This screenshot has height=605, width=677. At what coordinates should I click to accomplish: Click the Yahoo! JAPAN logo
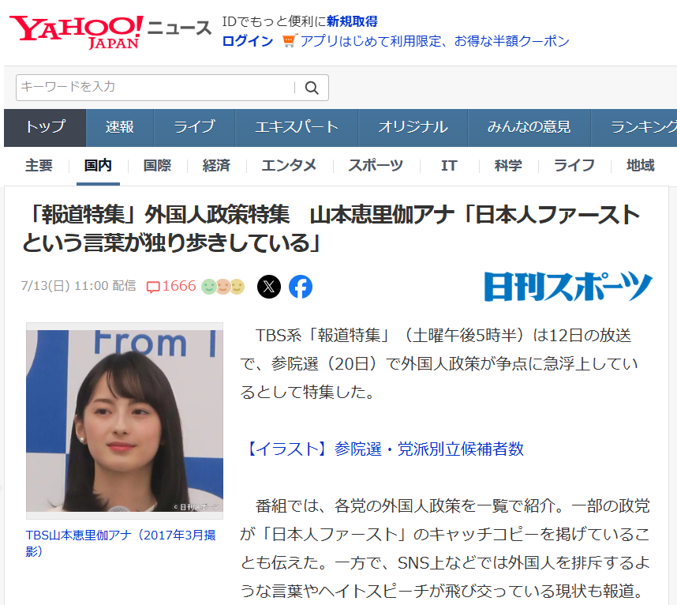[76, 32]
